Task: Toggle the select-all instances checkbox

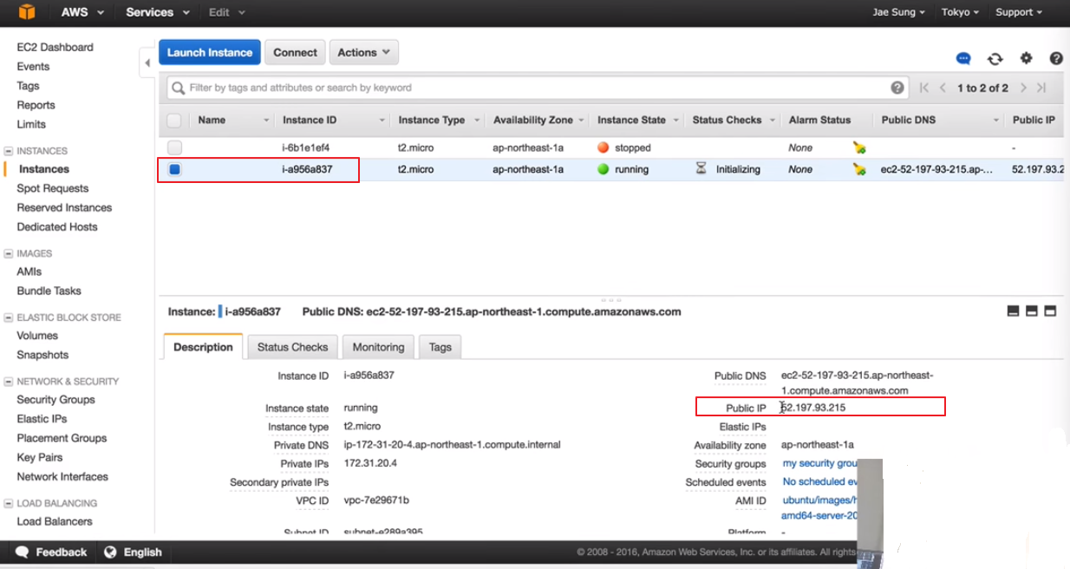Action: [174, 120]
